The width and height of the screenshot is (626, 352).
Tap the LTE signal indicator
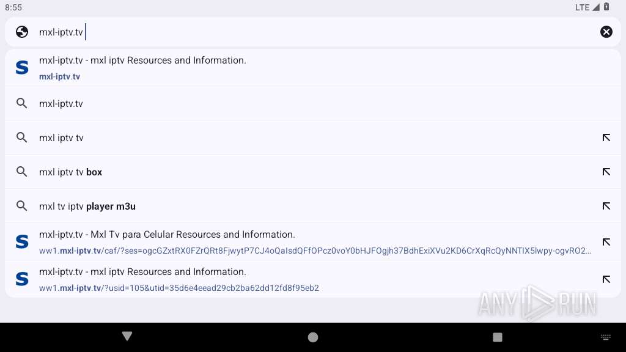[587, 7]
